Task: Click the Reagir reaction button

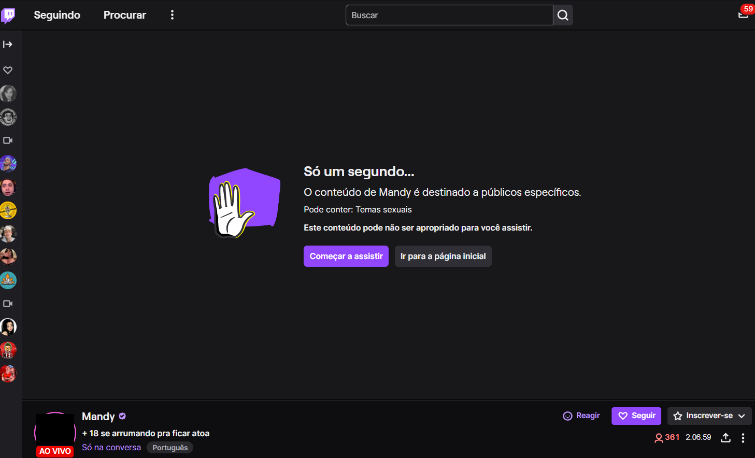Action: pyautogui.click(x=581, y=416)
